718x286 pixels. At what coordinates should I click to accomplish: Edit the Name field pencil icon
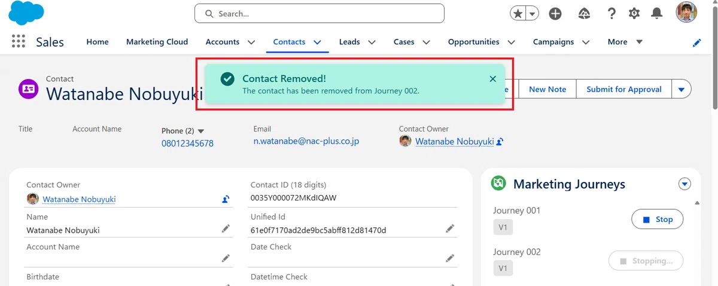(x=226, y=229)
